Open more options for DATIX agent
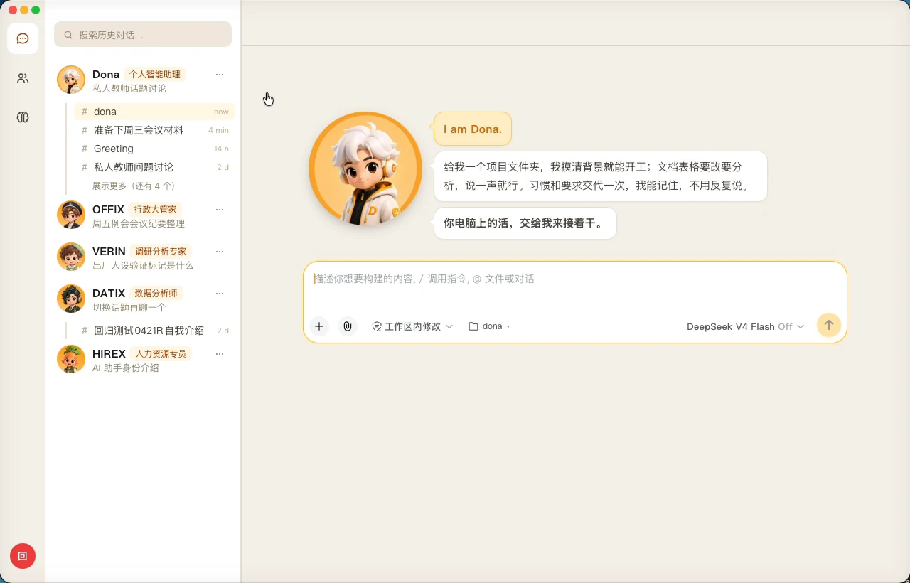The image size is (910, 583). click(x=220, y=294)
